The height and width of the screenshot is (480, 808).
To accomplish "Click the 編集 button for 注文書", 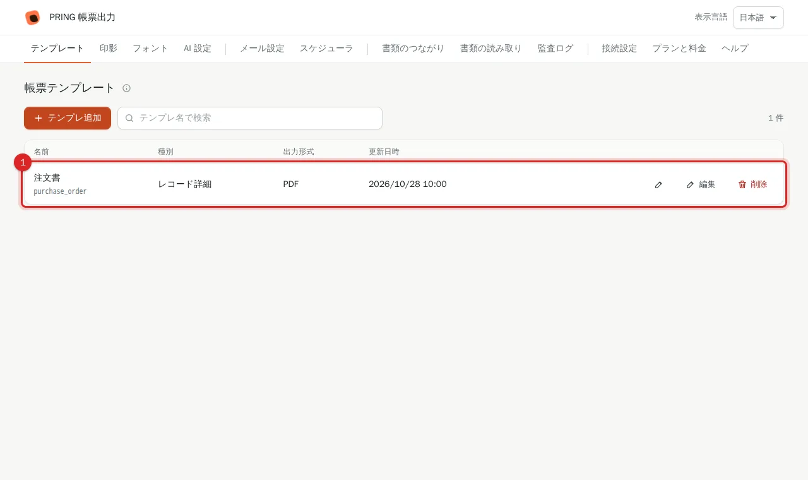I will click(x=701, y=184).
